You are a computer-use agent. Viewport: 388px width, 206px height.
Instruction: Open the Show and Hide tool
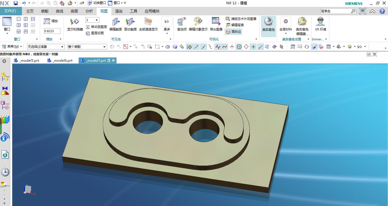point(75,24)
